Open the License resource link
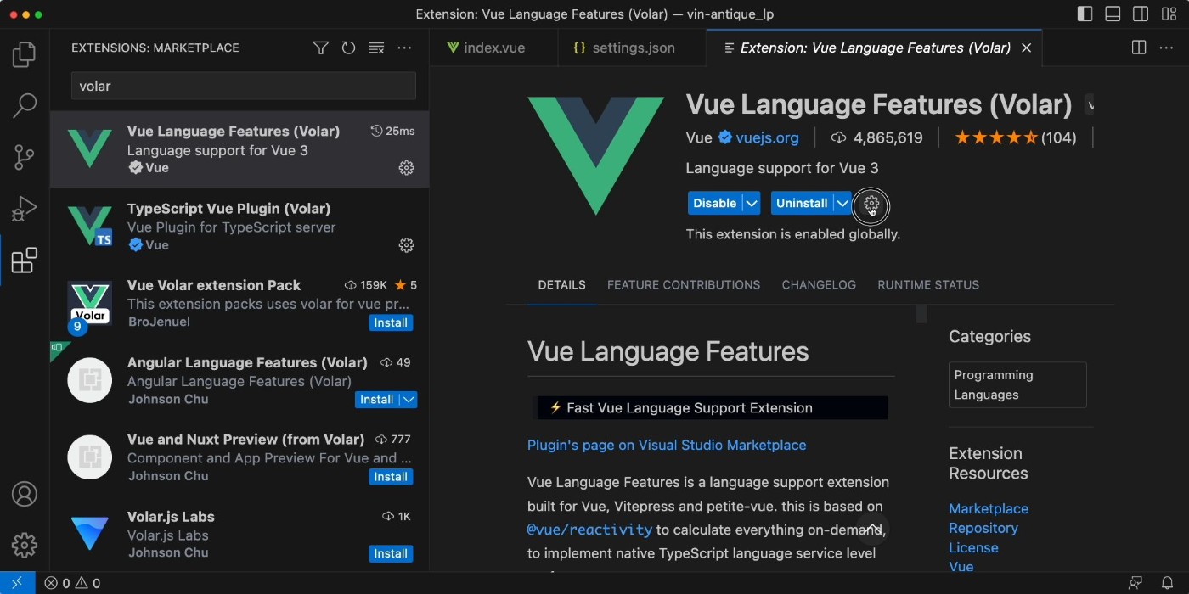This screenshot has width=1189, height=594. coord(973,547)
